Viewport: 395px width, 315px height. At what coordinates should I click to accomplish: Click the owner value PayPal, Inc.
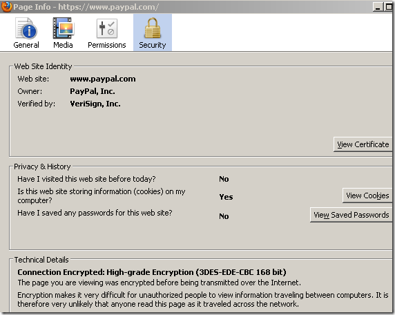(x=93, y=91)
